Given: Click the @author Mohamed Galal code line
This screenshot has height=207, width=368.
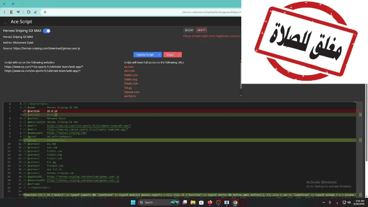Looking at the screenshot, I should (x=45, y=118).
